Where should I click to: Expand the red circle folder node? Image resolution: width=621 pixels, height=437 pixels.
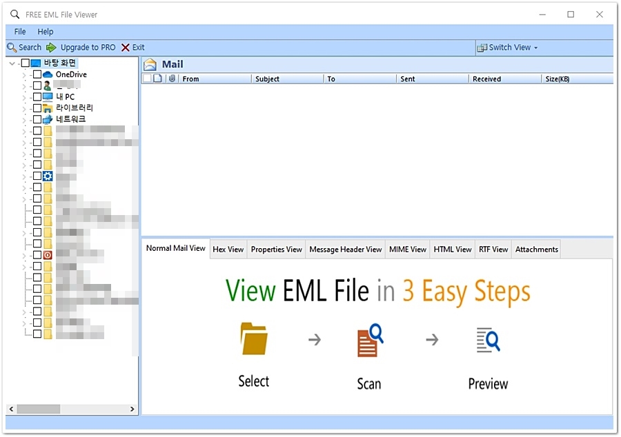23,256
